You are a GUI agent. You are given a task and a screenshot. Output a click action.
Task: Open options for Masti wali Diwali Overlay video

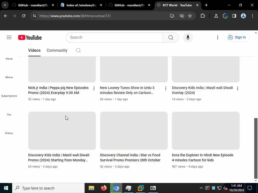(237, 88)
